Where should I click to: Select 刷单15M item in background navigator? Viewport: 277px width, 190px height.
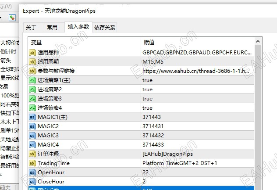(10, 131)
